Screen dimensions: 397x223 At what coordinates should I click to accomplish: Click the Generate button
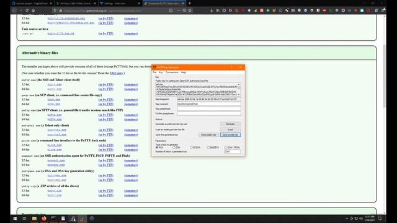(230, 124)
